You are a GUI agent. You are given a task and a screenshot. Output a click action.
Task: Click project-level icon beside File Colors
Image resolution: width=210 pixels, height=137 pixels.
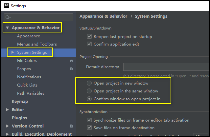click(71, 61)
